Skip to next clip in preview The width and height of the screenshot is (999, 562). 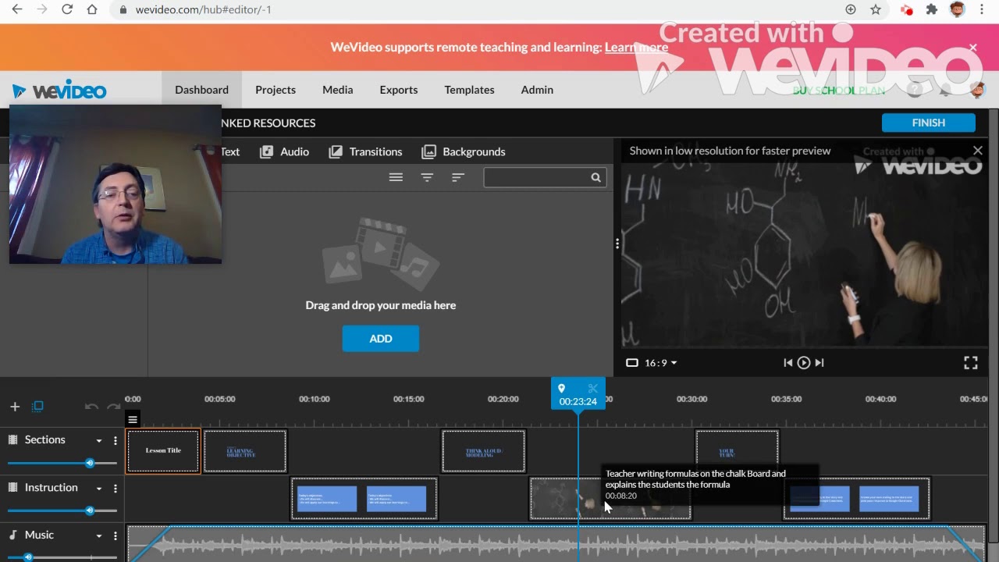pos(819,363)
